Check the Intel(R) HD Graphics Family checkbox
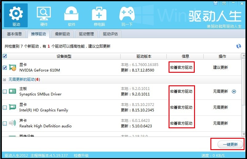 pyautogui.click(x=5, y=107)
